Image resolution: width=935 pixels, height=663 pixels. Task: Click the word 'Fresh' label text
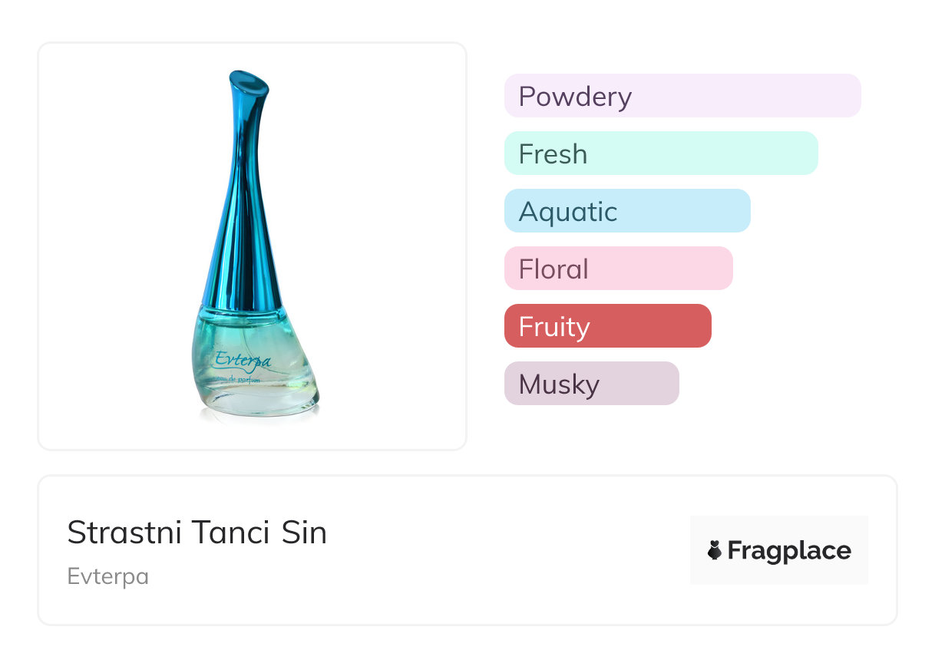point(553,154)
